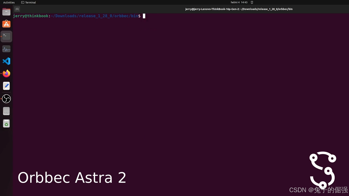Open the Files app in the dock
The height and width of the screenshot is (196, 349).
(6, 12)
